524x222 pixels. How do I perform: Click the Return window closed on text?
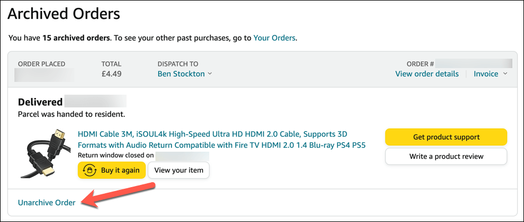click(115, 156)
